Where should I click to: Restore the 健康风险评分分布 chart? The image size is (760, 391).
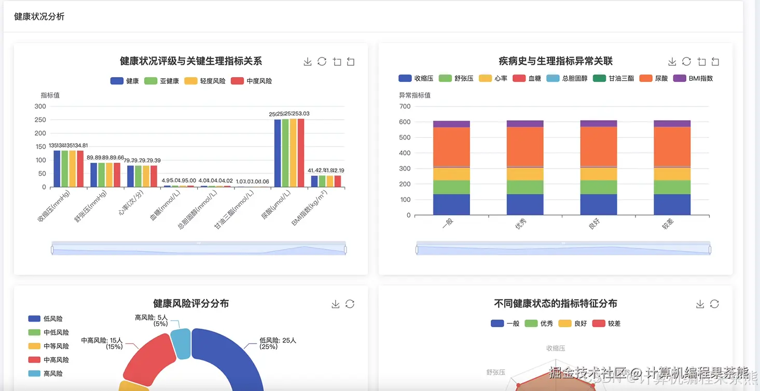tap(350, 304)
